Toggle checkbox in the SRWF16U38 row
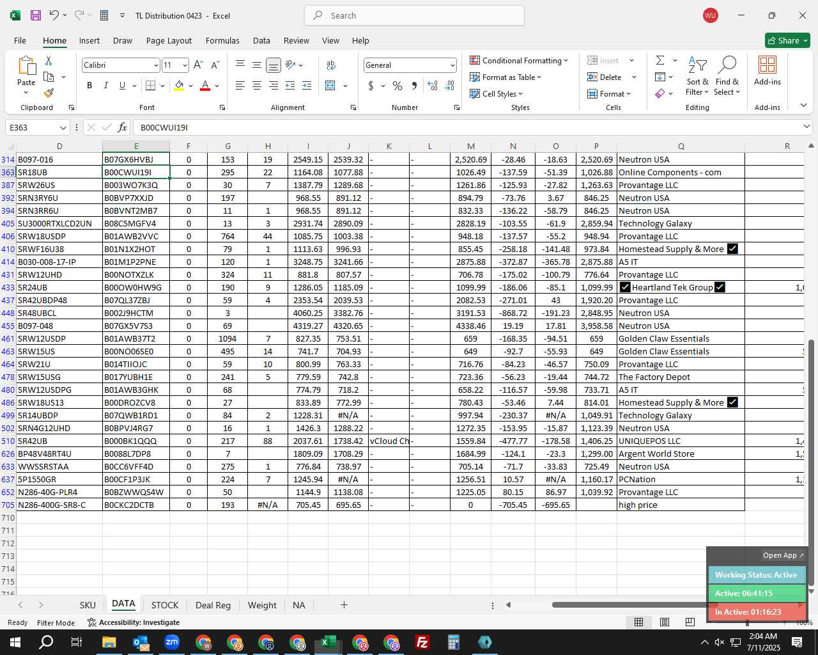 tap(732, 249)
